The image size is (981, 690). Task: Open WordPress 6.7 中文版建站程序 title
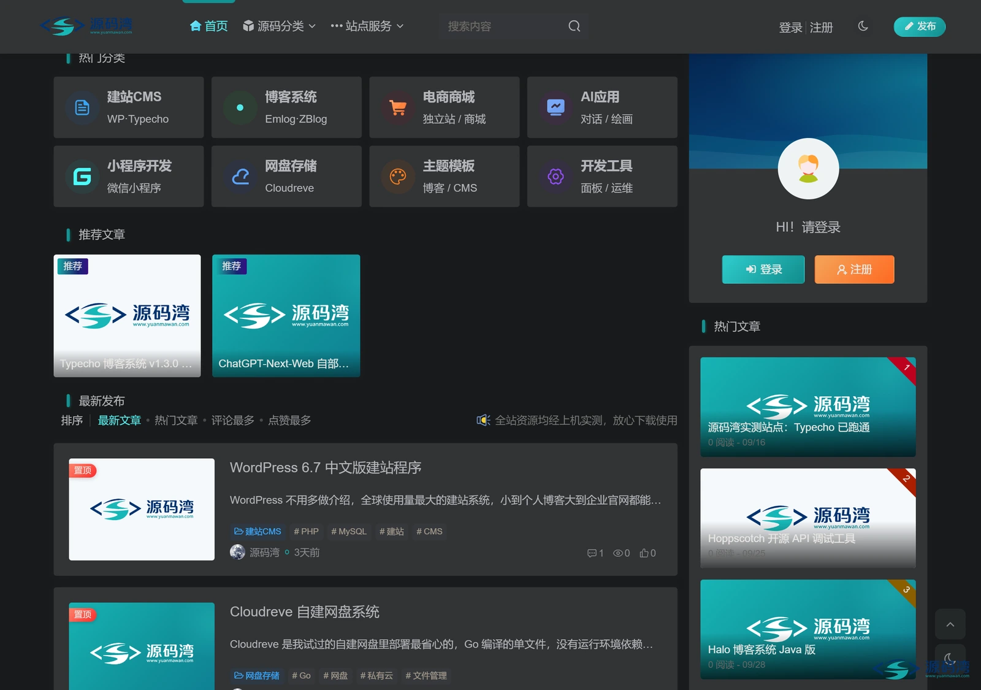pos(326,467)
